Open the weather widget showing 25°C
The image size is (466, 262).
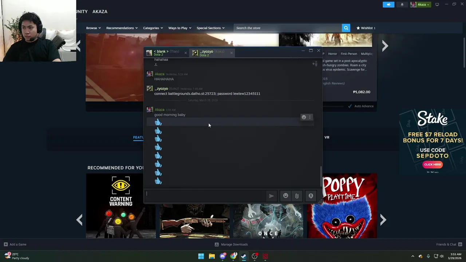tap(17, 256)
